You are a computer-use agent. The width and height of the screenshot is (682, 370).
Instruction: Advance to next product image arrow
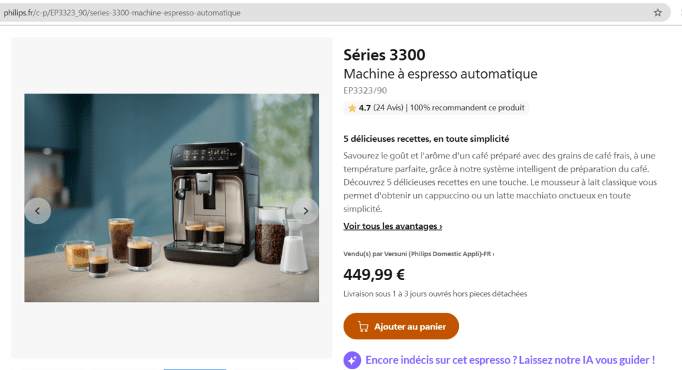coord(305,211)
